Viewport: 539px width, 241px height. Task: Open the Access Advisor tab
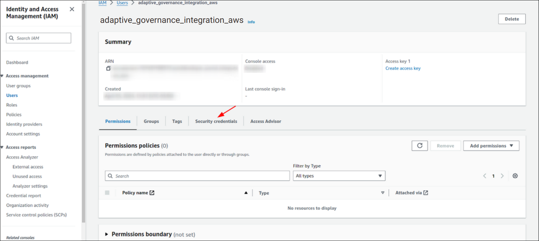265,121
